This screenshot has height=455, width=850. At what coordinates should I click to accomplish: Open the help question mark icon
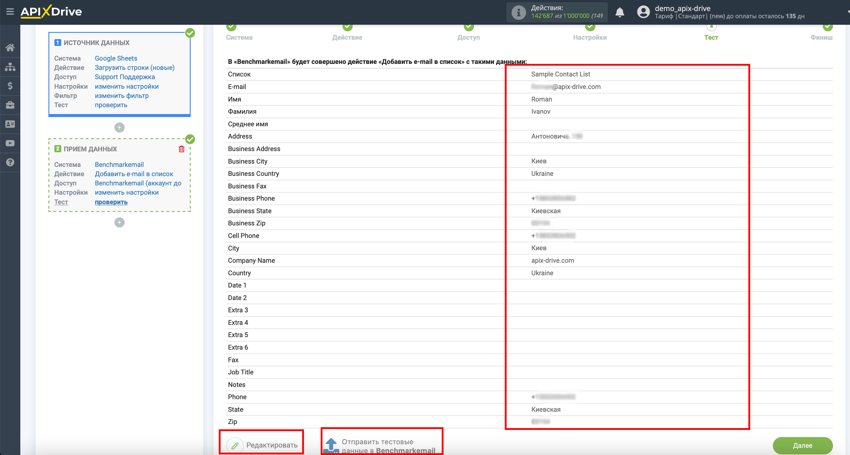point(10,162)
